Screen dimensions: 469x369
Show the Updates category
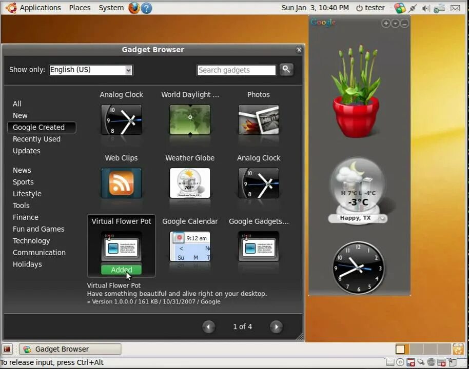pyautogui.click(x=27, y=151)
